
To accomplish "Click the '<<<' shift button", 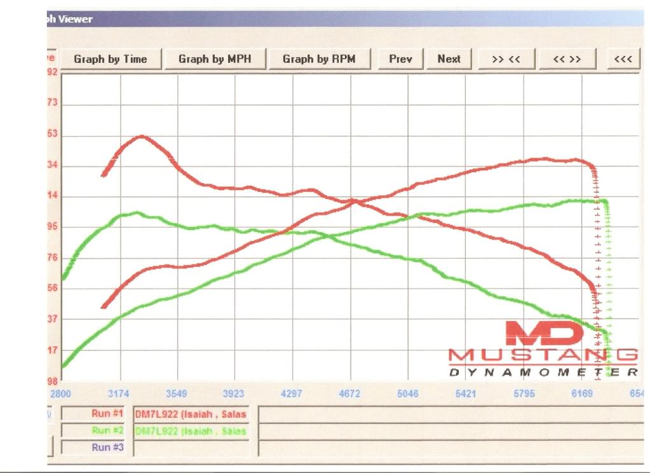I will [x=623, y=59].
